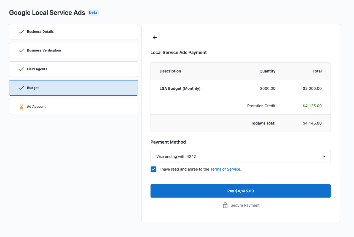354x237 pixels.
Task: Switch to the Business Verification step
Action: coord(74,50)
